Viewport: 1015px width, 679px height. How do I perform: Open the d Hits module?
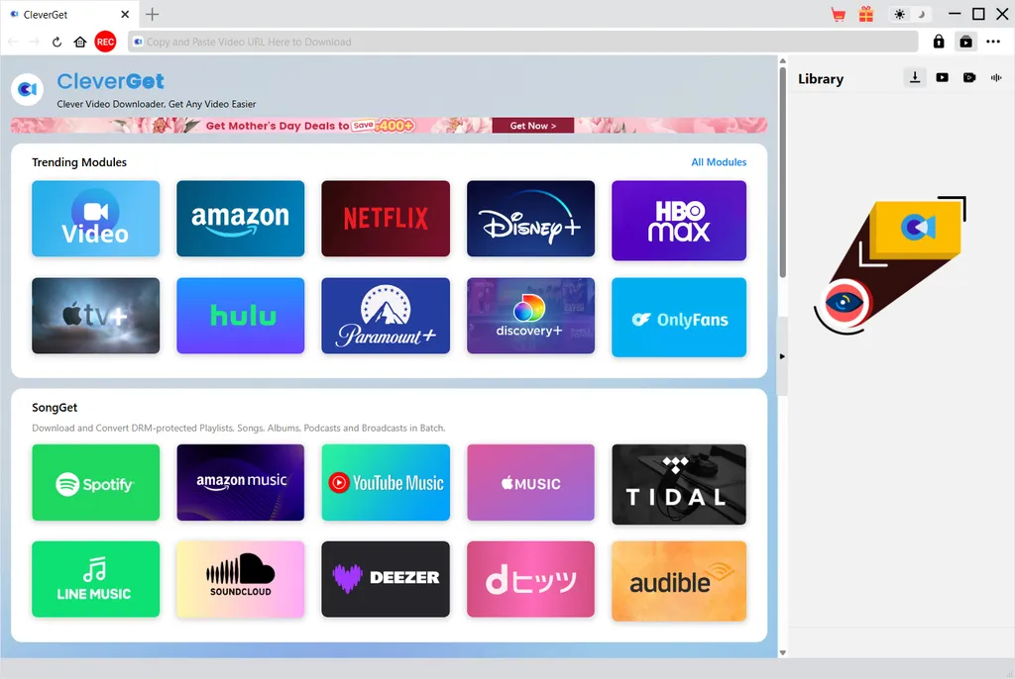(531, 579)
